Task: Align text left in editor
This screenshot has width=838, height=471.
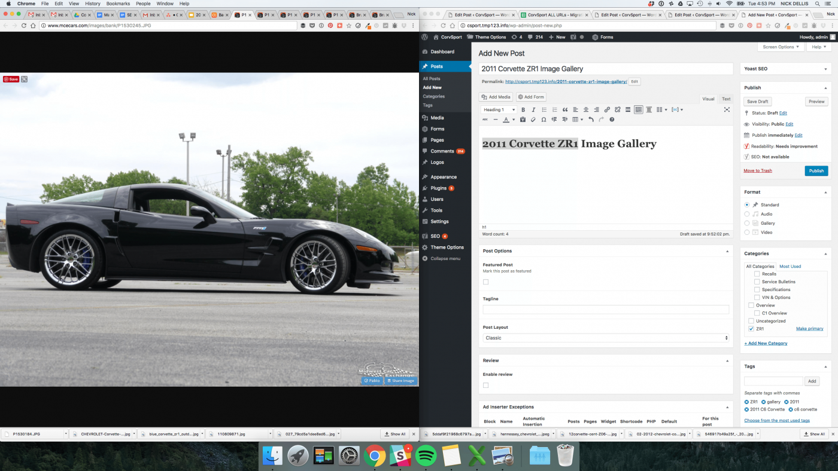Action: click(x=575, y=110)
